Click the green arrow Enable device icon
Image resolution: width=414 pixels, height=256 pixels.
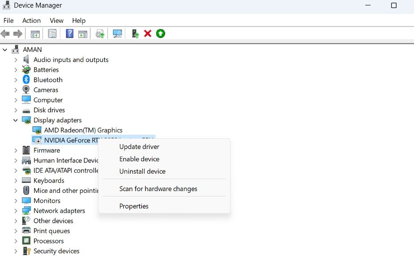tap(161, 34)
